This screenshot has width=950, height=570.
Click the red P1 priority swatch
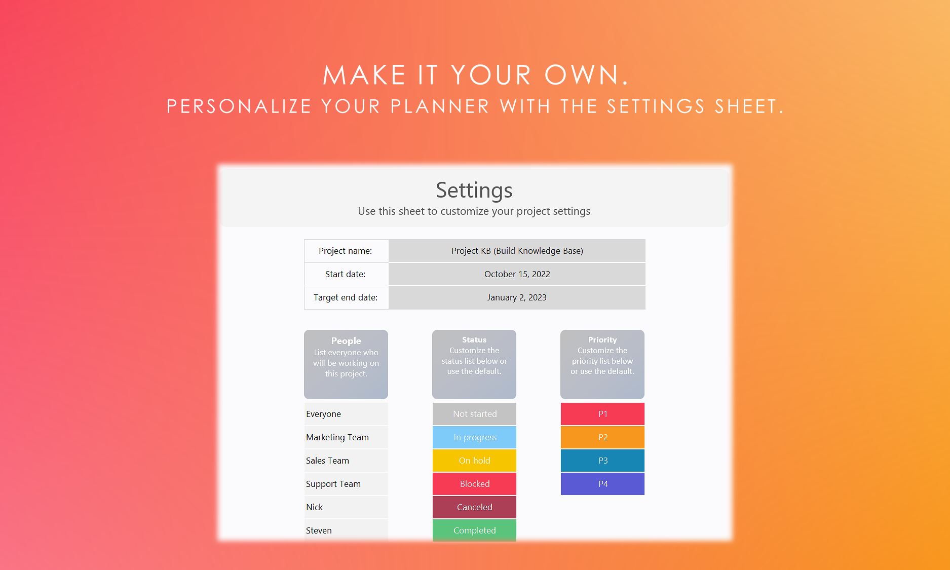602,414
